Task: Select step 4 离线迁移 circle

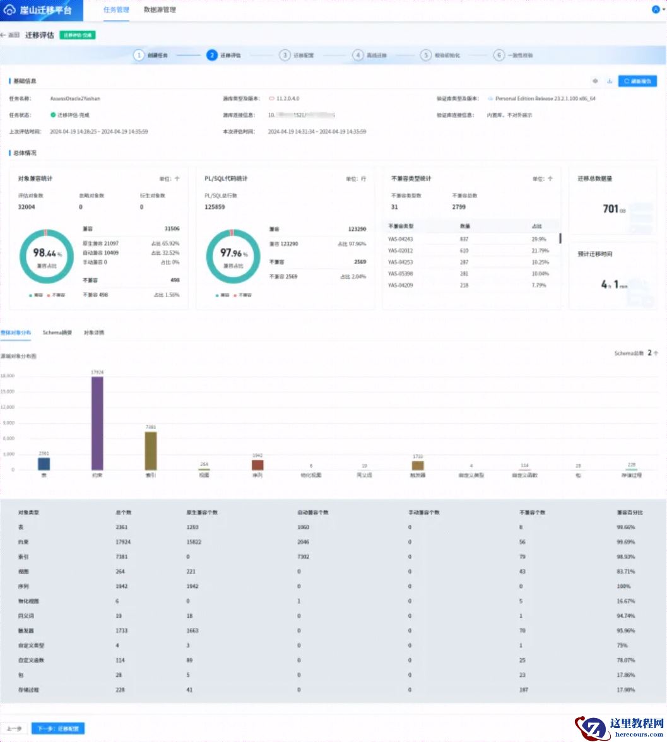Action: [x=358, y=56]
